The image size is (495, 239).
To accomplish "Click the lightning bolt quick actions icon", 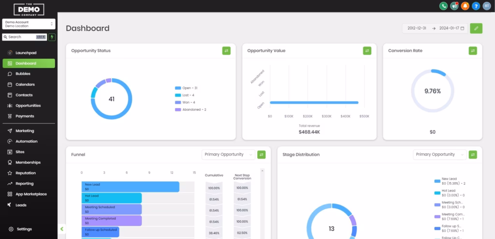I will 52,37.
